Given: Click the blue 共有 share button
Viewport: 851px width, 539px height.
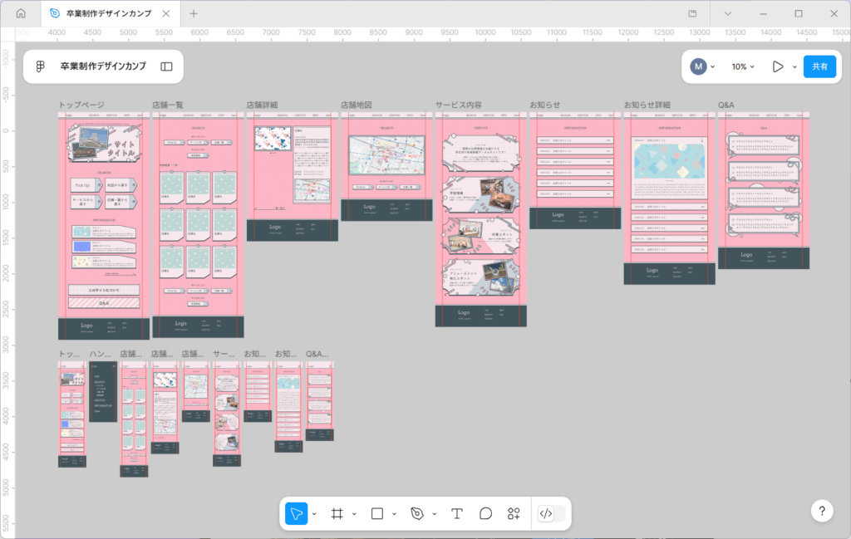Looking at the screenshot, I should 819,66.
